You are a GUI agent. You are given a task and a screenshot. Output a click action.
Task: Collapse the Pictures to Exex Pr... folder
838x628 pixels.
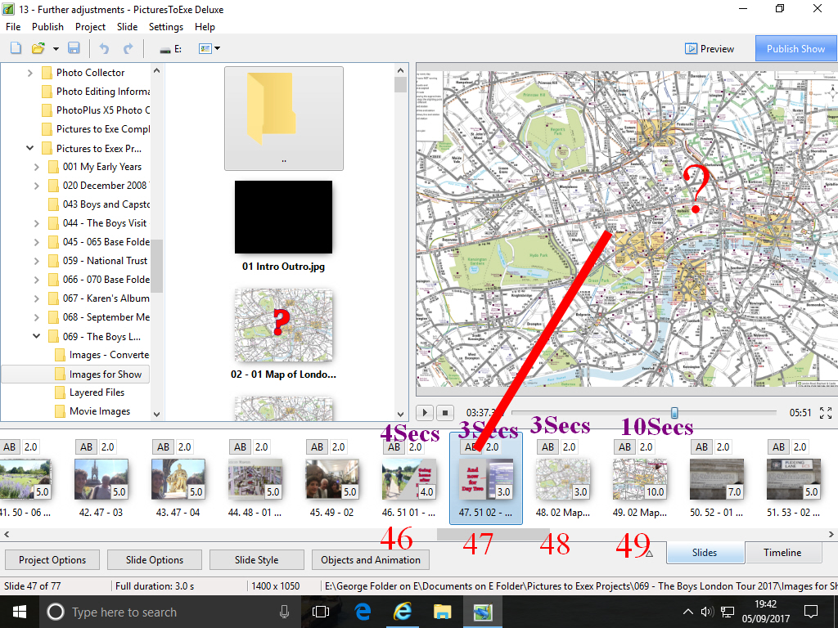(x=30, y=148)
